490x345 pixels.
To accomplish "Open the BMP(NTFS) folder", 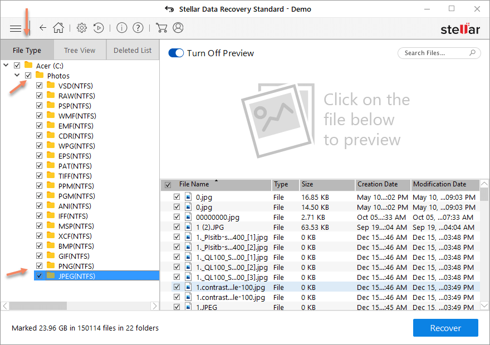I will [x=76, y=246].
